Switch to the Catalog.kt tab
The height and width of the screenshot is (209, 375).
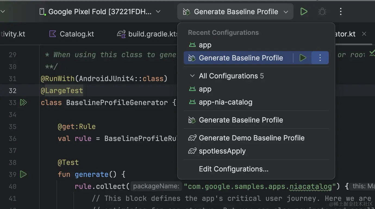(x=71, y=34)
